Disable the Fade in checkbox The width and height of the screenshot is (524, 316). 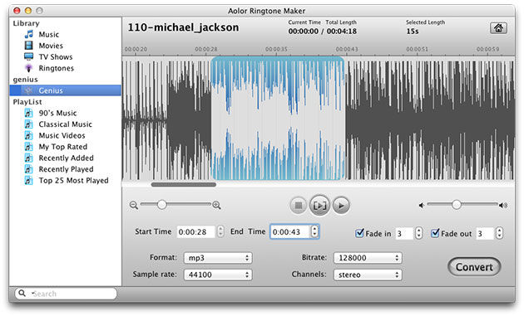click(x=359, y=233)
